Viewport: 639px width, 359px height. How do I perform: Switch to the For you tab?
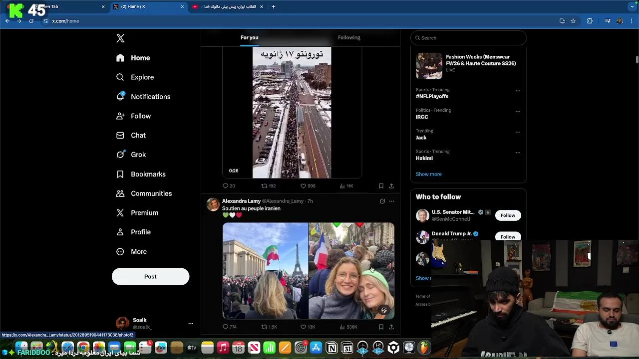[249, 37]
